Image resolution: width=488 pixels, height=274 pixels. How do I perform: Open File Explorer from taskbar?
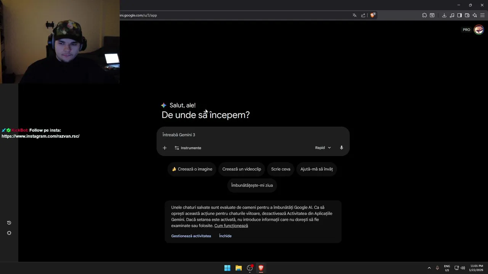point(239,268)
